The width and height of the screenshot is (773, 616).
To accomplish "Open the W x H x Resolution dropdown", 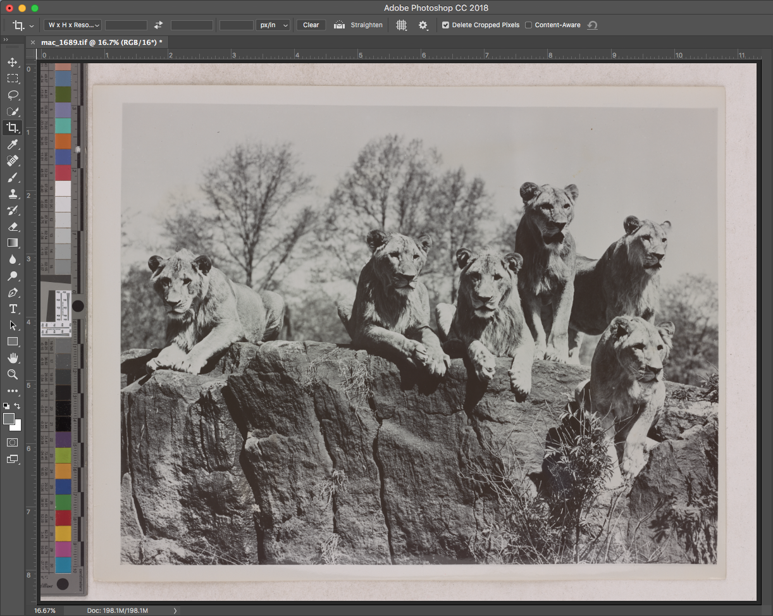I will (x=72, y=25).
